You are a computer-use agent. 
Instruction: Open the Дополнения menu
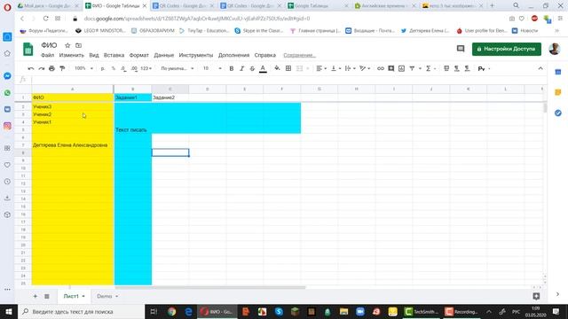(233, 55)
